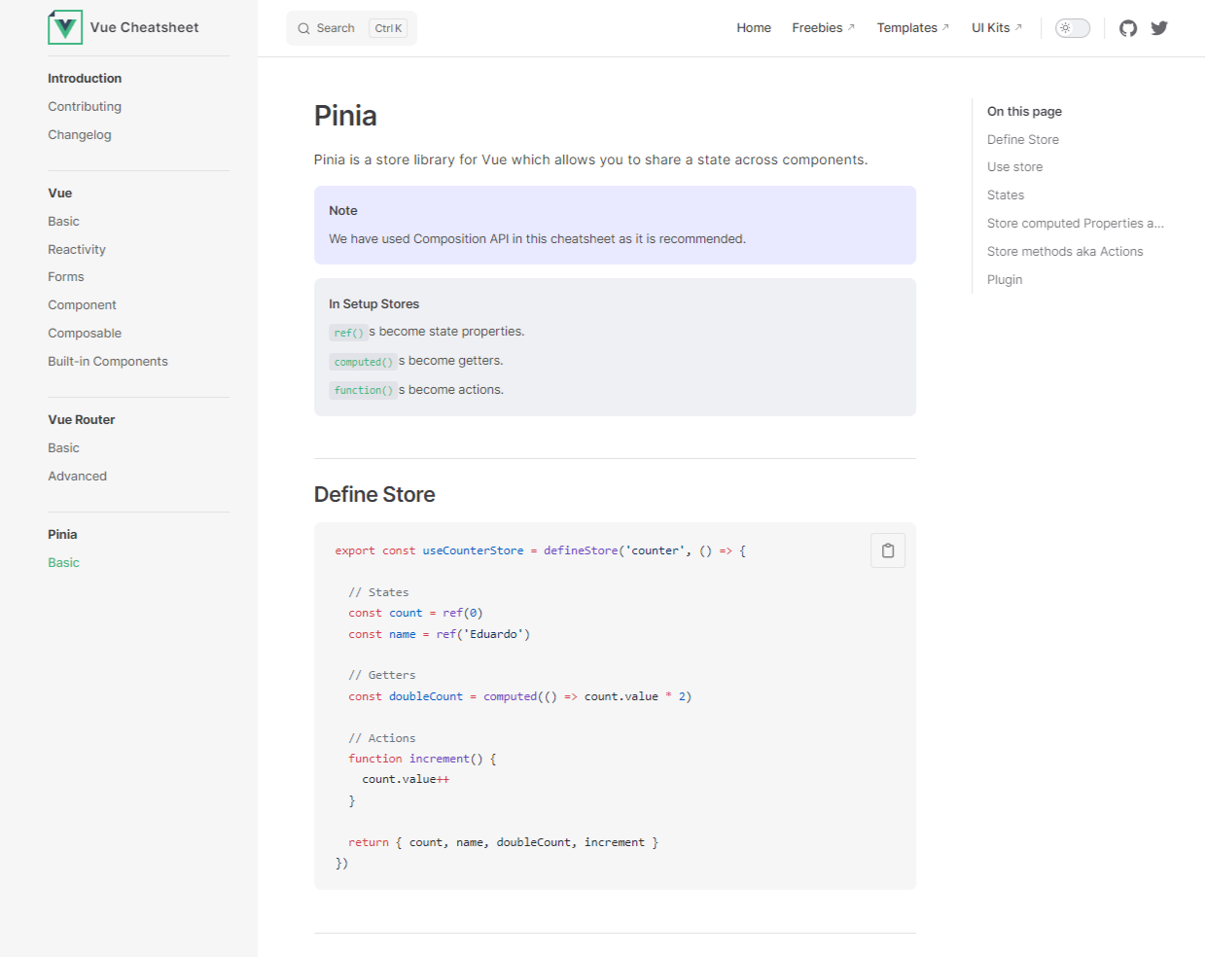Open Basic under Vue Router
Screen dimensions: 1205x957
tap(63, 448)
